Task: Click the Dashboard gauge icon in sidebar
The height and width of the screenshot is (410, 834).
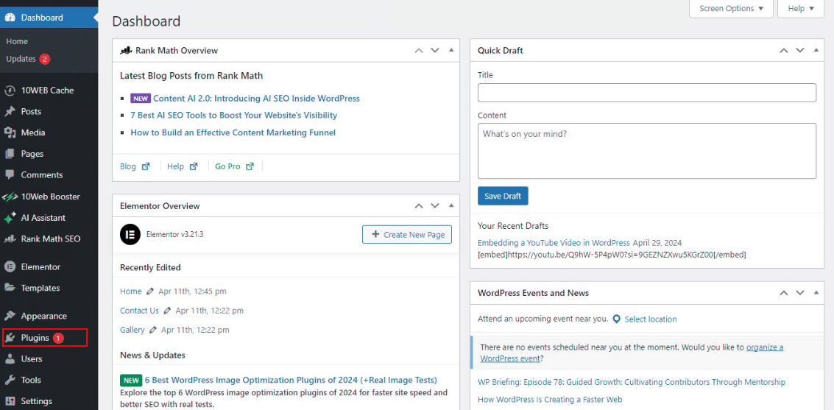Action: click(10, 18)
